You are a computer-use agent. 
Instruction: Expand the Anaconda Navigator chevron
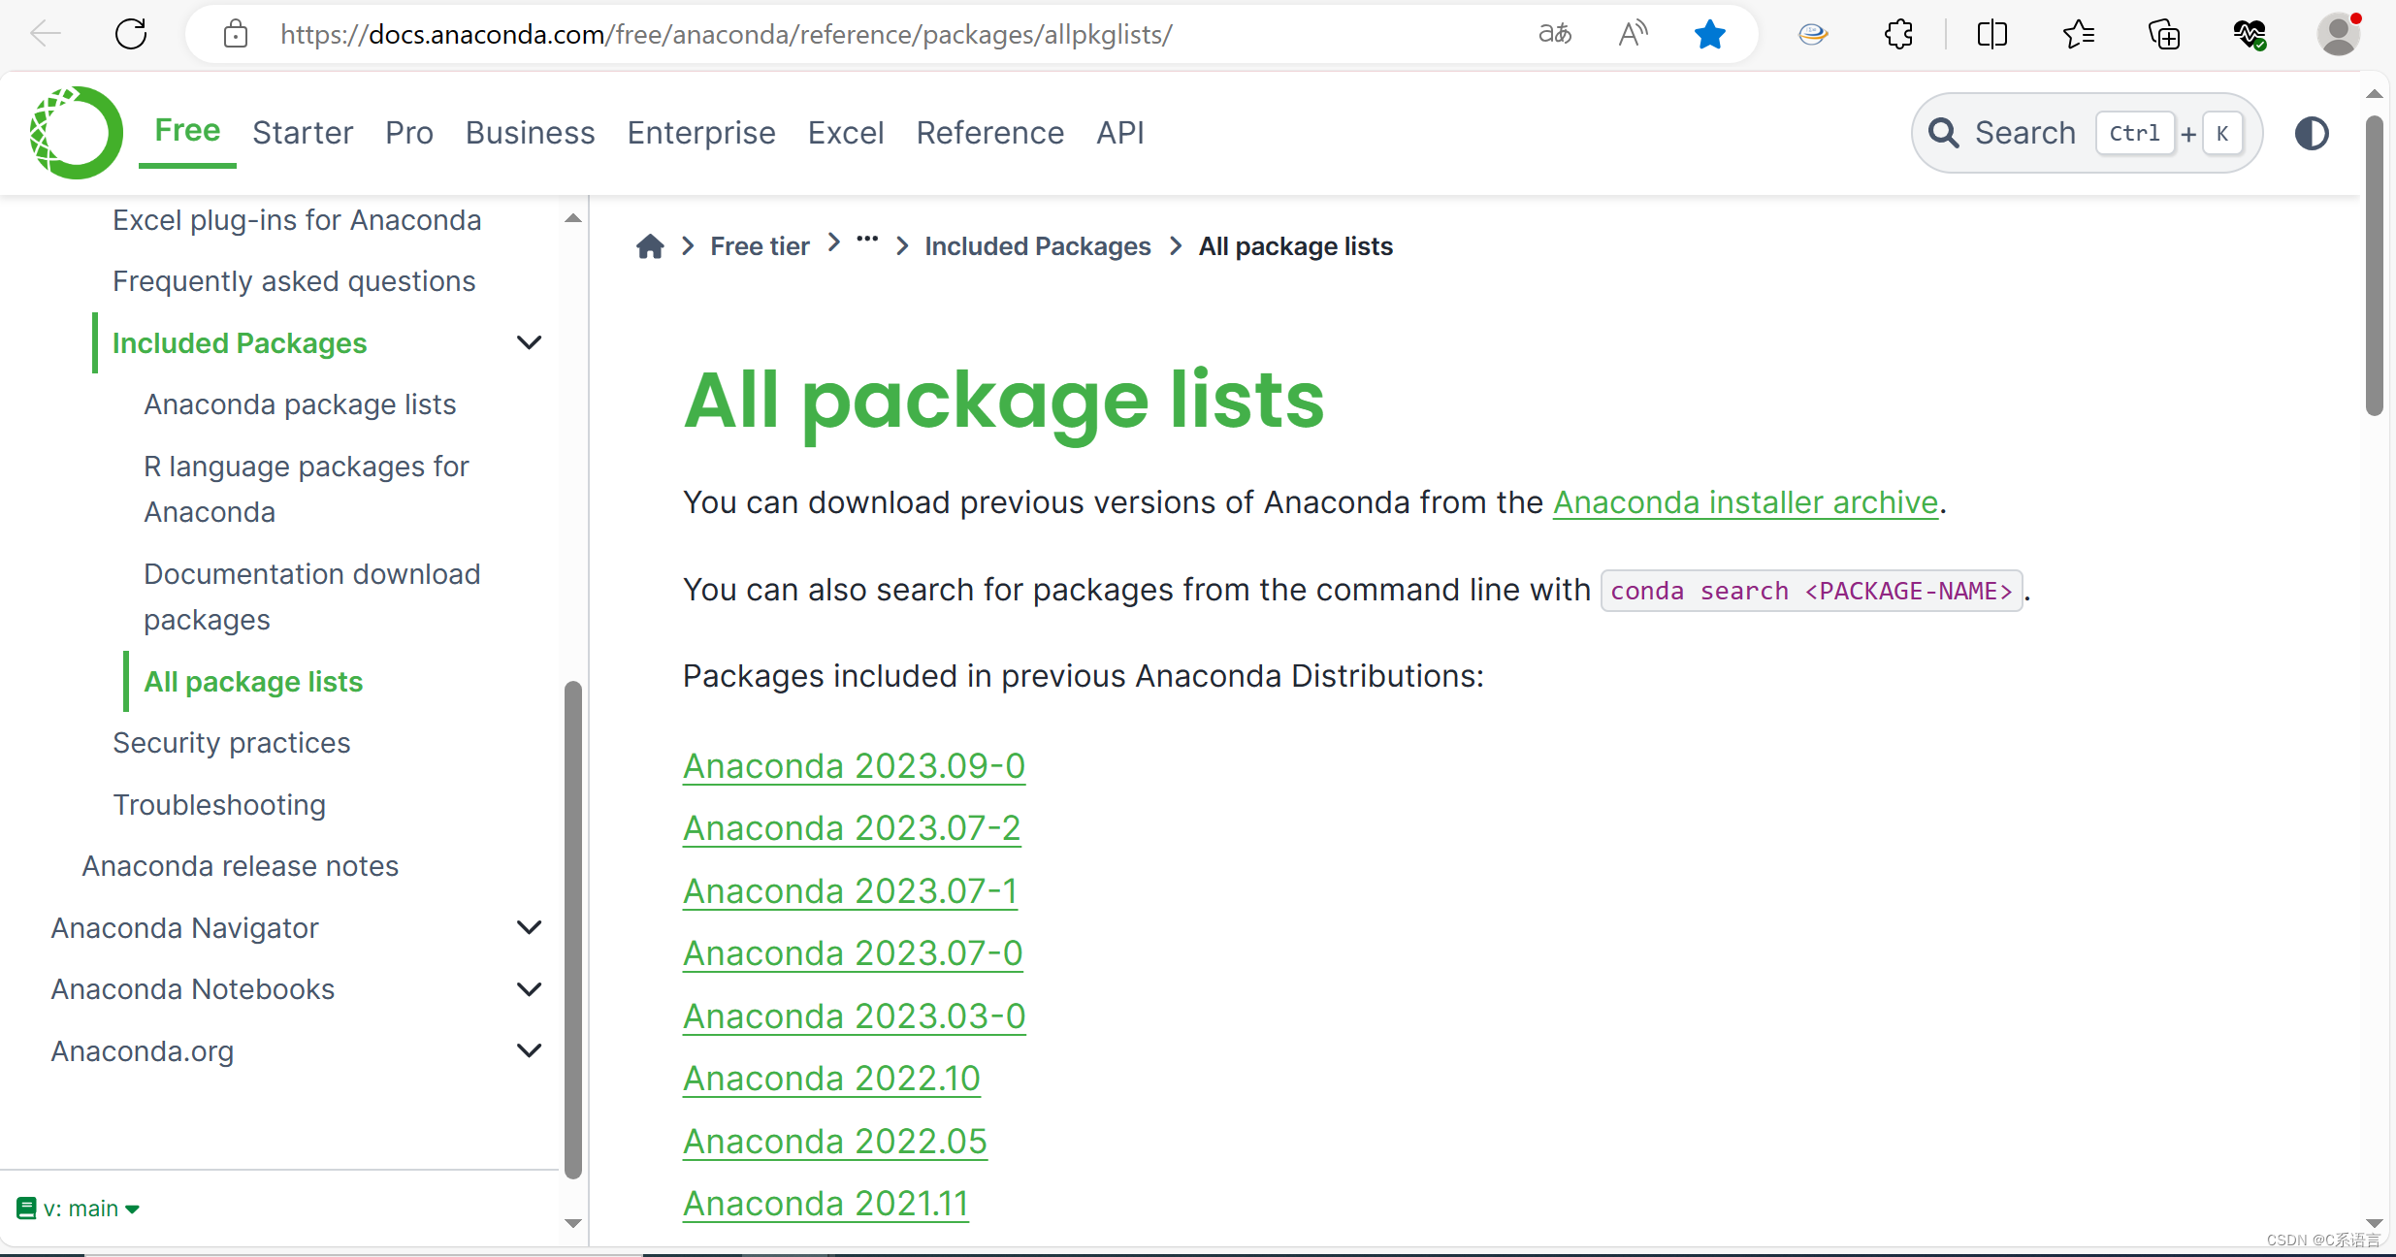pyautogui.click(x=530, y=927)
